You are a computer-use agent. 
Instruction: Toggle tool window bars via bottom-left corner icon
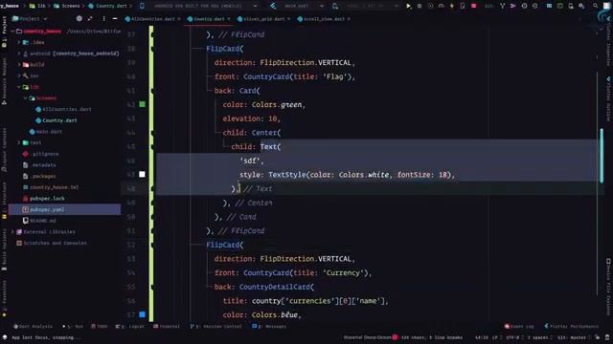click(5, 337)
